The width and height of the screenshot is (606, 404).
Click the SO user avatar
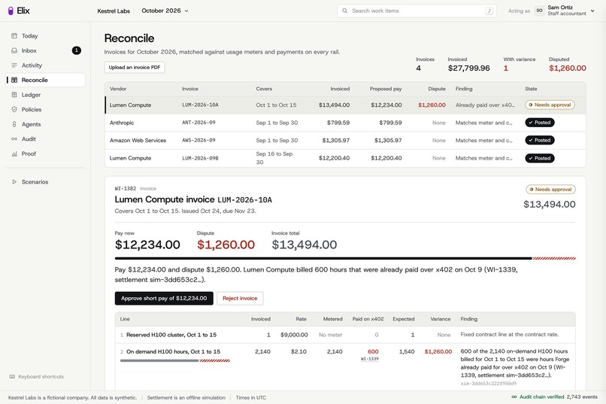point(539,11)
